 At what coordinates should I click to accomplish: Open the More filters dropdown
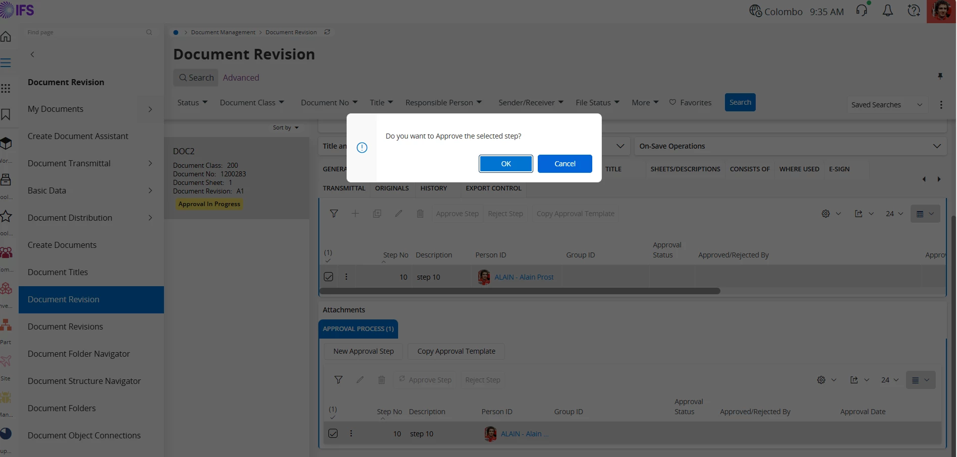point(645,102)
